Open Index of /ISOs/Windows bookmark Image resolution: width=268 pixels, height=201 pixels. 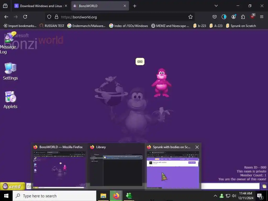click(x=129, y=26)
